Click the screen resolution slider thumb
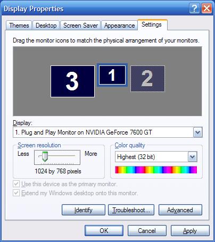This screenshot has height=242, width=215. tap(45, 156)
